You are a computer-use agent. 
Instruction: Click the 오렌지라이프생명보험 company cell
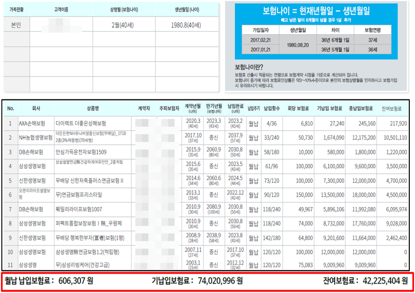(34, 194)
